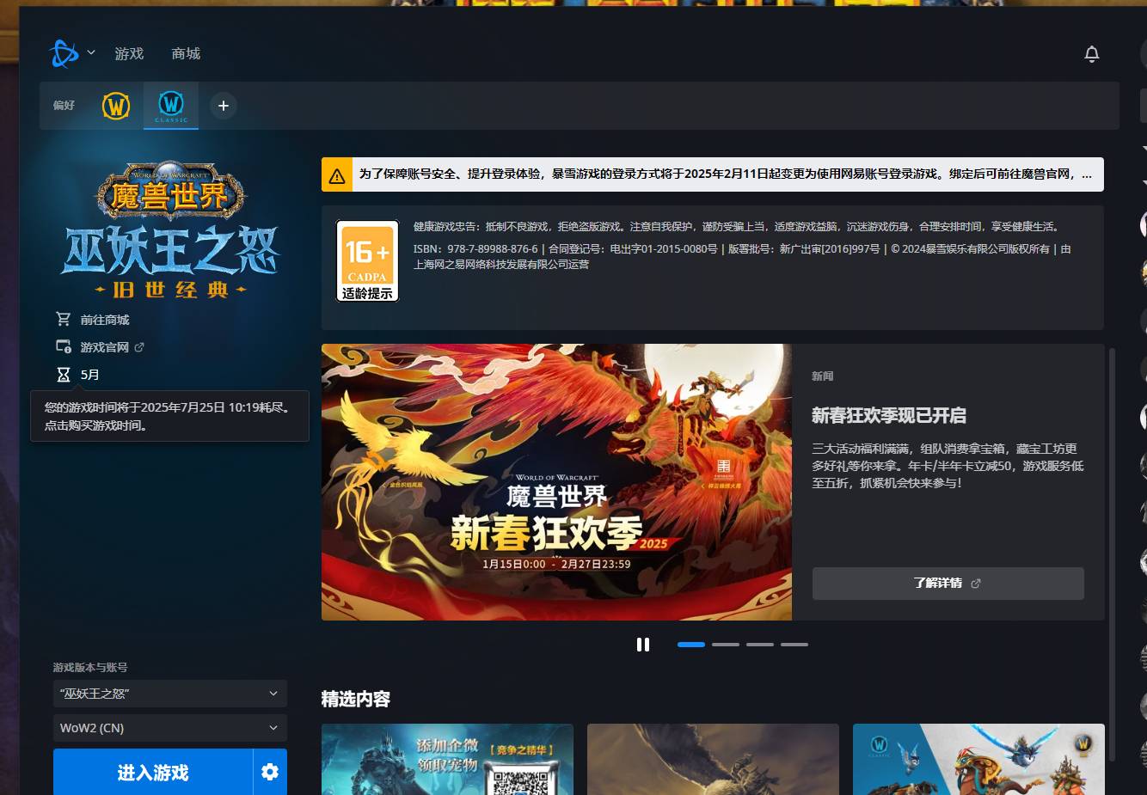Open the notifications bell
Image resolution: width=1147 pixels, height=795 pixels.
pos(1092,54)
